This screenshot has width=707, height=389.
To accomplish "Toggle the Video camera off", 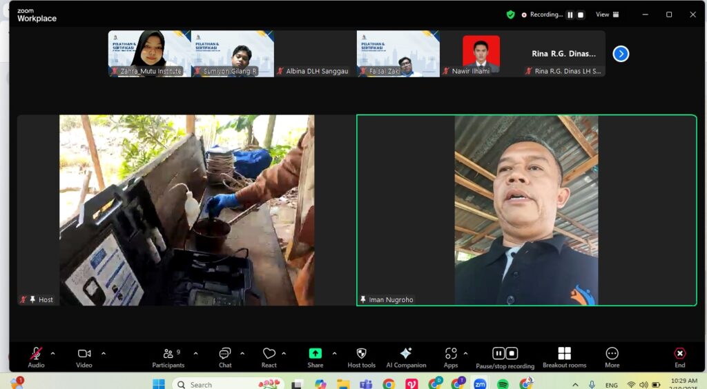I will 84,355.
